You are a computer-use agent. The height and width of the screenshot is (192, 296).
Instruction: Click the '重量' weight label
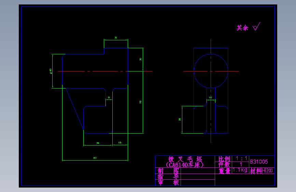[225, 171]
